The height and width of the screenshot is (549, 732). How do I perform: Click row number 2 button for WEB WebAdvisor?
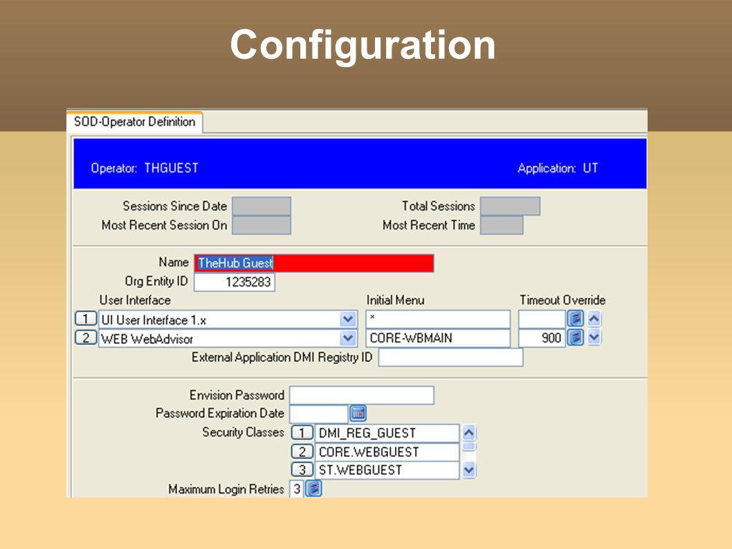pos(86,337)
